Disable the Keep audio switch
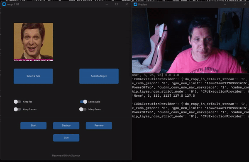249x162 pixels. click(83, 102)
